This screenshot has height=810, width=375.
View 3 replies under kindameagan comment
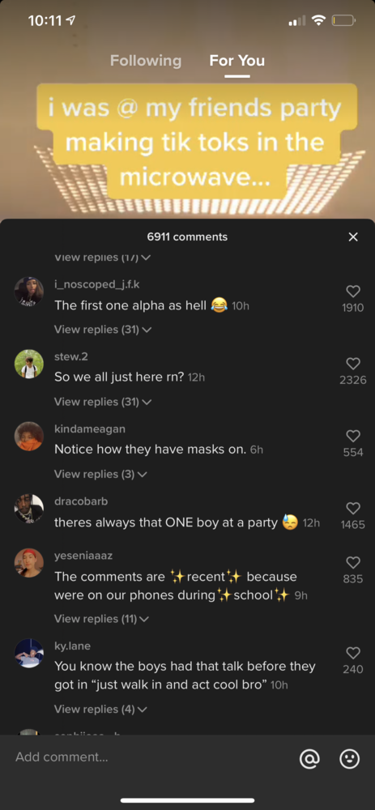[x=100, y=474]
